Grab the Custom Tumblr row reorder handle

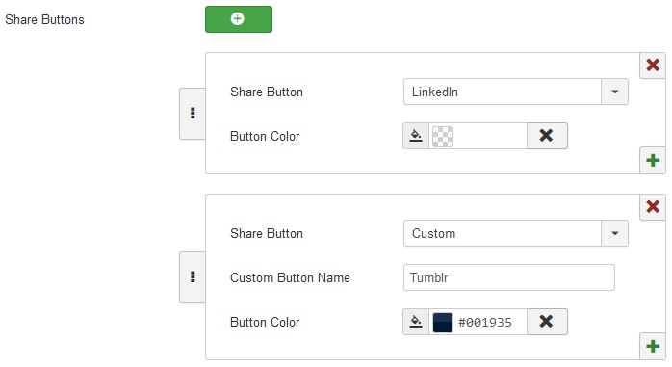193,277
